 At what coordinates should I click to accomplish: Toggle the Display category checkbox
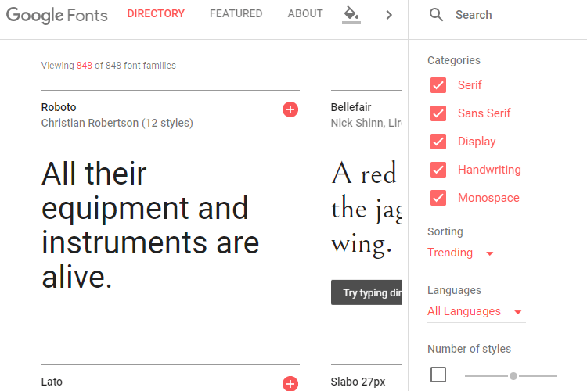pyautogui.click(x=438, y=142)
